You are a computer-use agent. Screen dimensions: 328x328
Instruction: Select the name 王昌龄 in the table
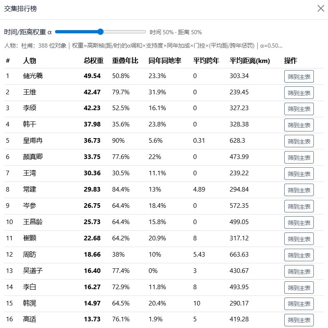pyautogui.click(x=33, y=222)
